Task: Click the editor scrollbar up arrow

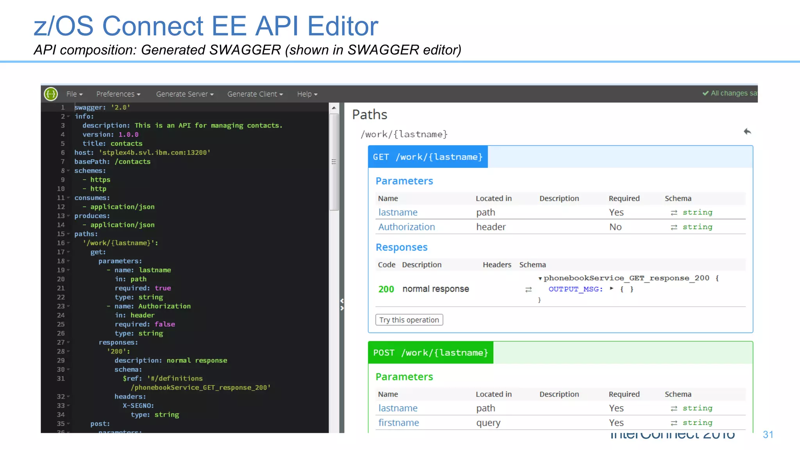Action: click(334, 108)
